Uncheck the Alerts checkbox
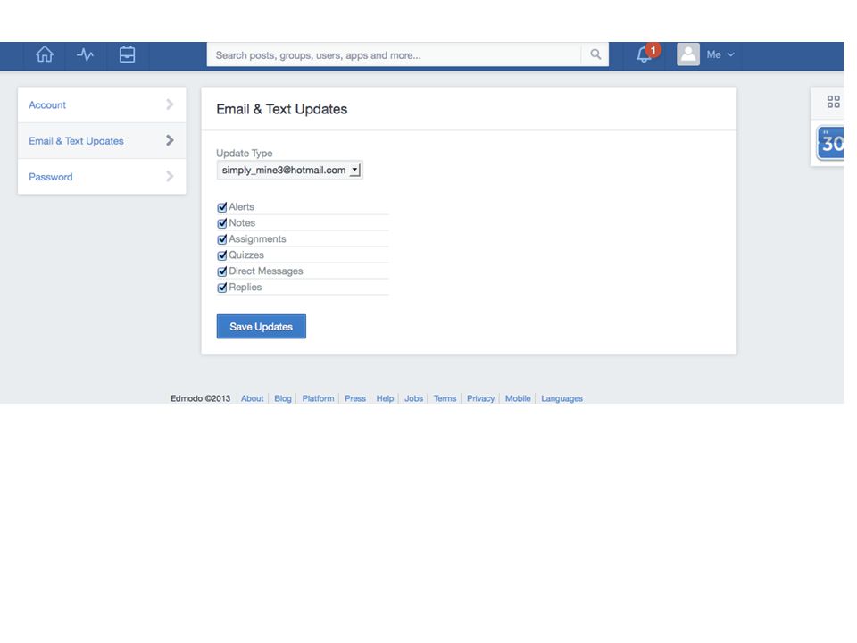Image resolution: width=857 pixels, height=643 pixels. point(222,207)
